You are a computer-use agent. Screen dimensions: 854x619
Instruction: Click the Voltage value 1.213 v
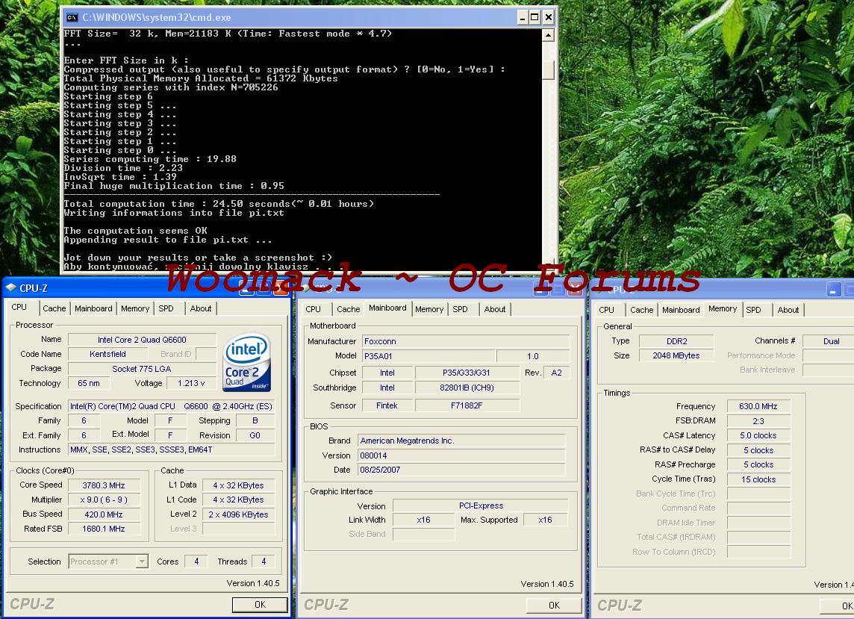[x=191, y=383]
